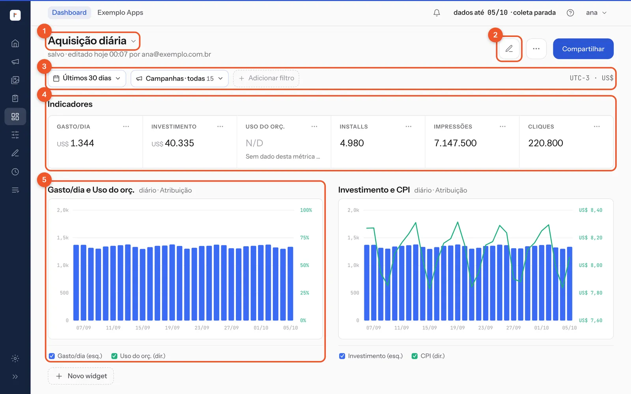Image resolution: width=631 pixels, height=394 pixels.
Task: Click the coleta parada status text
Action: tap(534, 13)
